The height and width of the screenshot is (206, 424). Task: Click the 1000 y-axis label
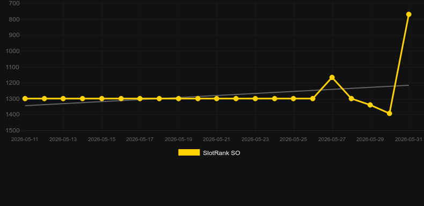pos(13,51)
